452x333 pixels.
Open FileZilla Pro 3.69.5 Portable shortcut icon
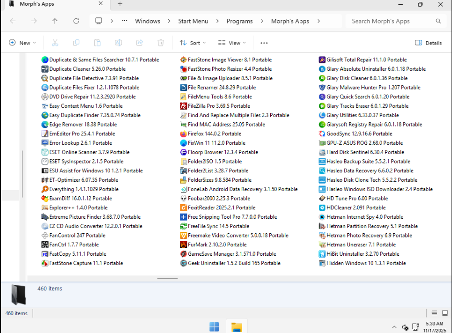(x=184, y=106)
